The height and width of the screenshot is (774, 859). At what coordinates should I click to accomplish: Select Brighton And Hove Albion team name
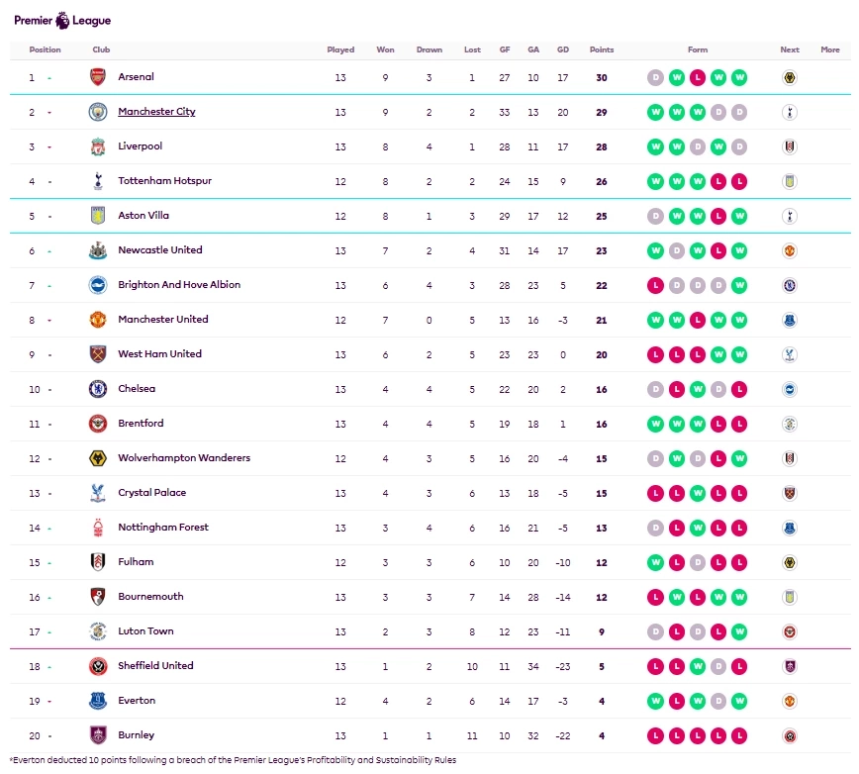pos(179,285)
